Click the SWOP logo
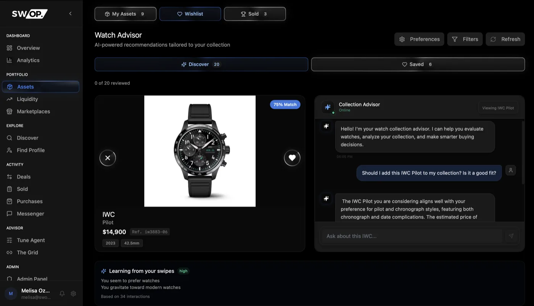Image resolution: width=534 pixels, height=306 pixels. point(29,14)
